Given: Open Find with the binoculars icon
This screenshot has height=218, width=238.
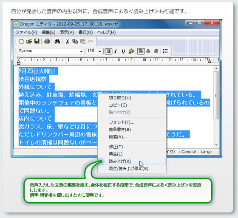Looking at the screenshot, I should [57, 41].
